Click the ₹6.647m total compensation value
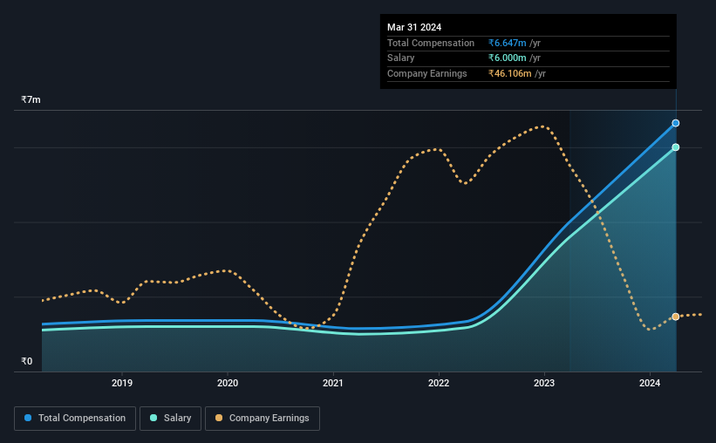Image resolution: width=716 pixels, height=443 pixels. click(x=507, y=43)
